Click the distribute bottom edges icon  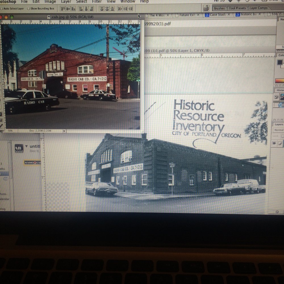click(x=112, y=9)
